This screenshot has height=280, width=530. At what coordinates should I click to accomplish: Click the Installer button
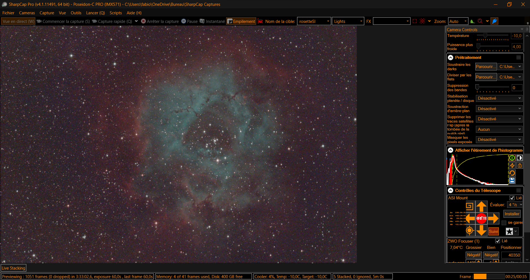click(512, 214)
